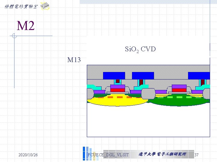Screen dimensions: 217x162
Task: Click the university name footer banner
Action: (x=162, y=154)
